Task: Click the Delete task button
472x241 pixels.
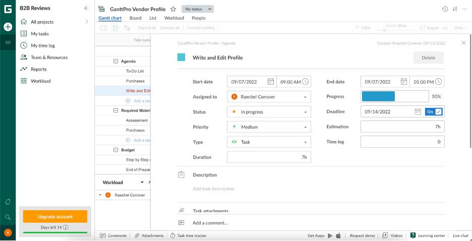Action: 428,58
